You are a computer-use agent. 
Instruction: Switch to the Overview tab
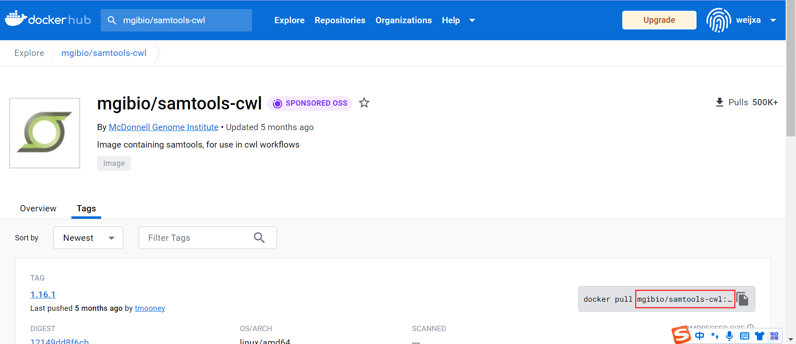pyautogui.click(x=38, y=208)
